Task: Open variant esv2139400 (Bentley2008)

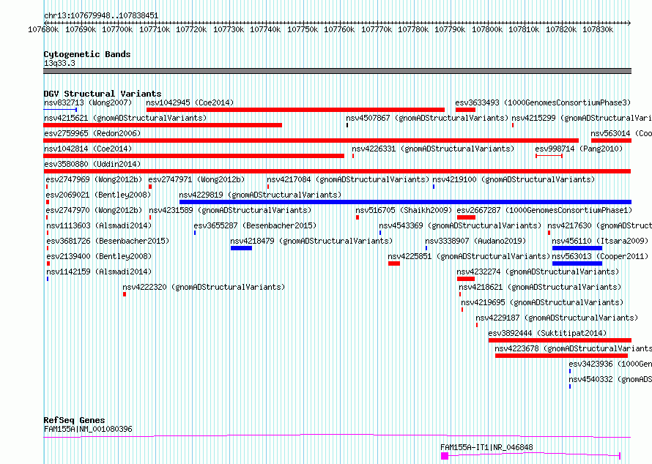Action: [99, 256]
